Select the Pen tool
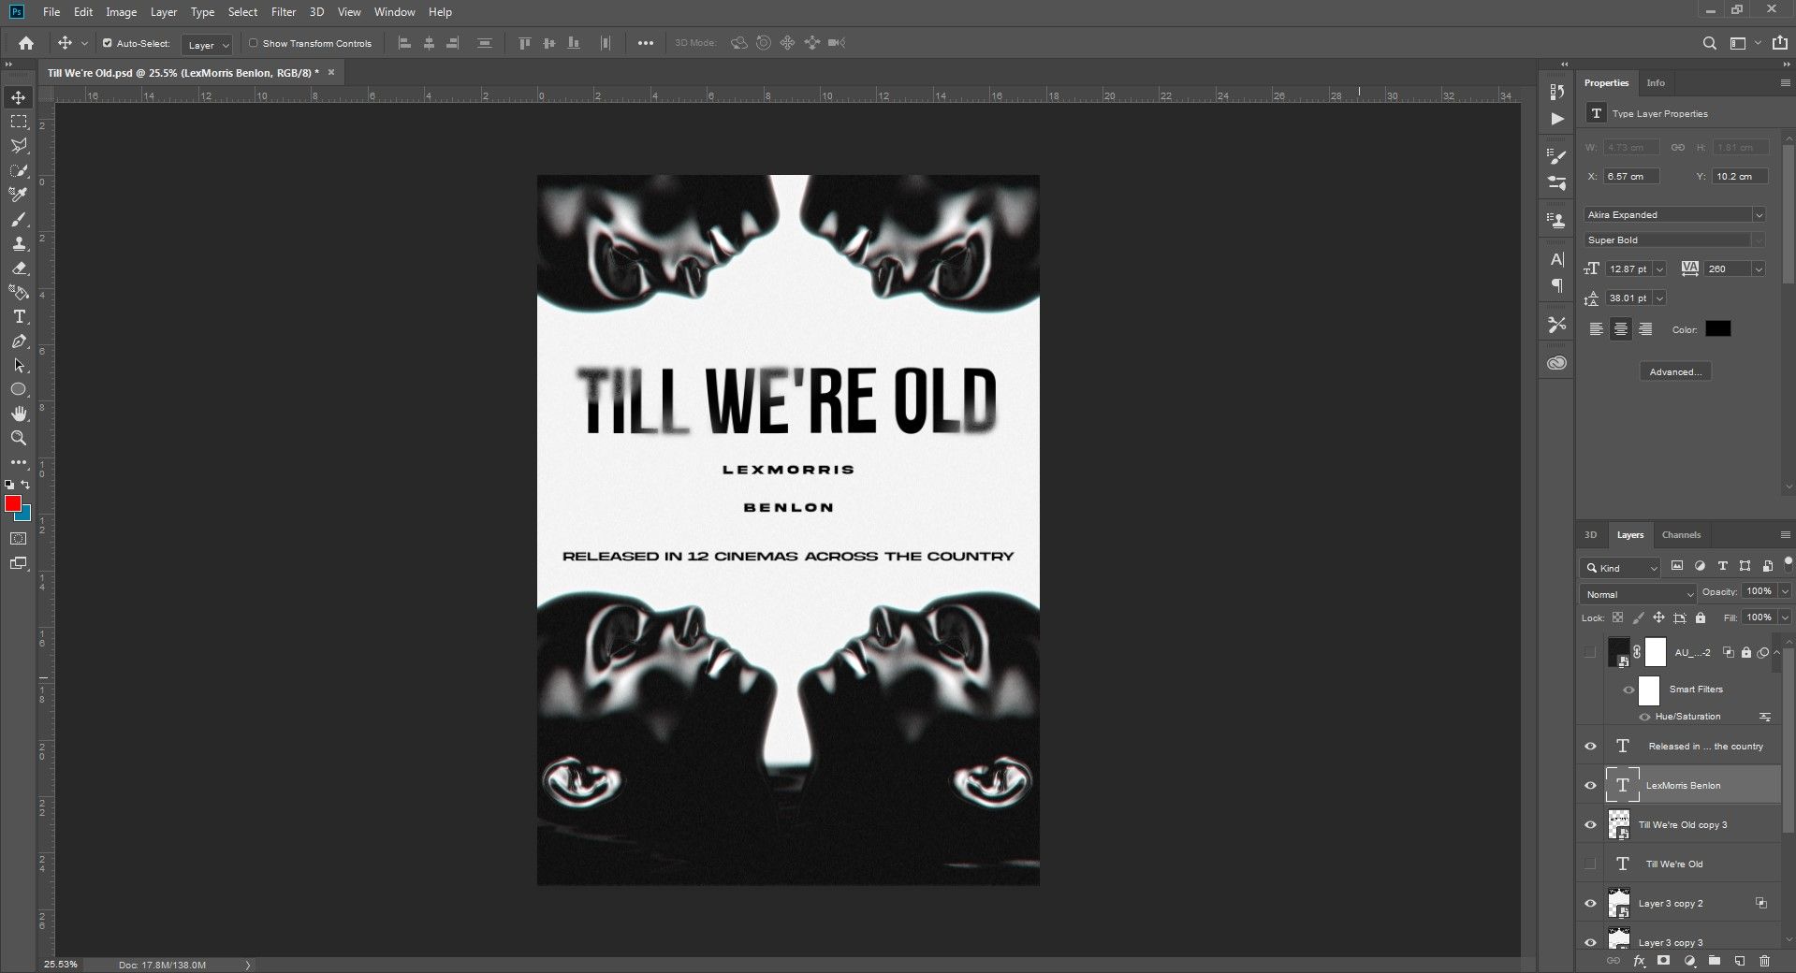The height and width of the screenshot is (973, 1796). pos(19,341)
